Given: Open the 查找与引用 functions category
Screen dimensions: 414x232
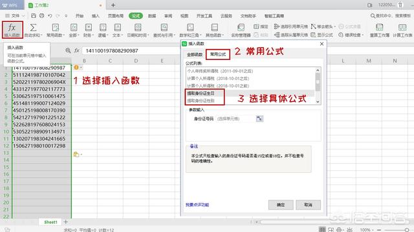Looking at the screenshot, I should (164, 30).
